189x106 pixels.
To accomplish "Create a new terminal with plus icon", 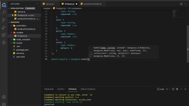I will [167, 89].
